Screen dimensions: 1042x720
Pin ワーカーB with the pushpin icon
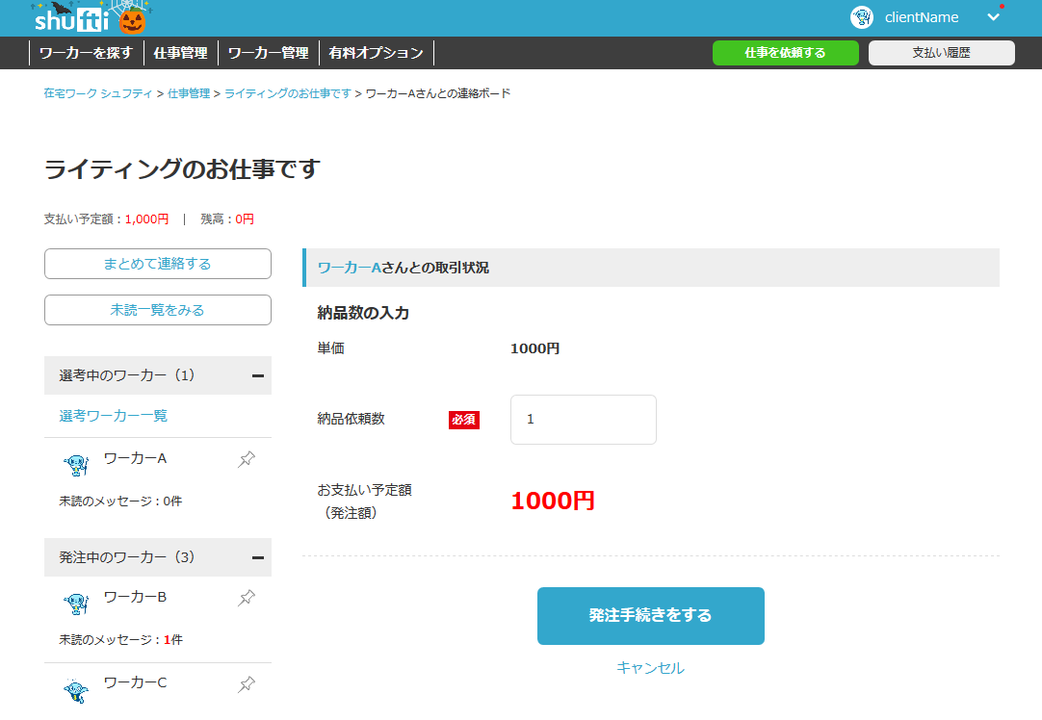click(247, 598)
